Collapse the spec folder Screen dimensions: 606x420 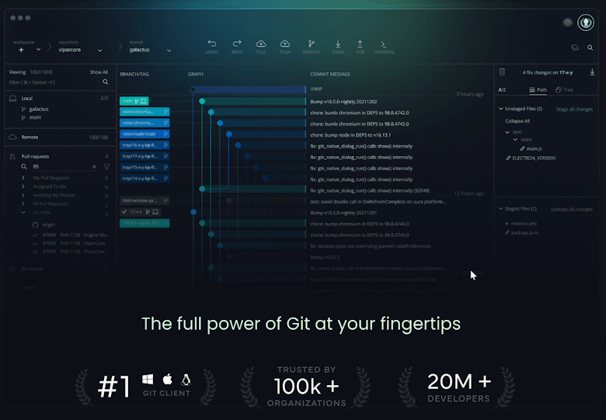tap(507, 132)
